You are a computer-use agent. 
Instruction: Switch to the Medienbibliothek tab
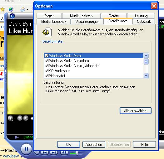click(54, 22)
